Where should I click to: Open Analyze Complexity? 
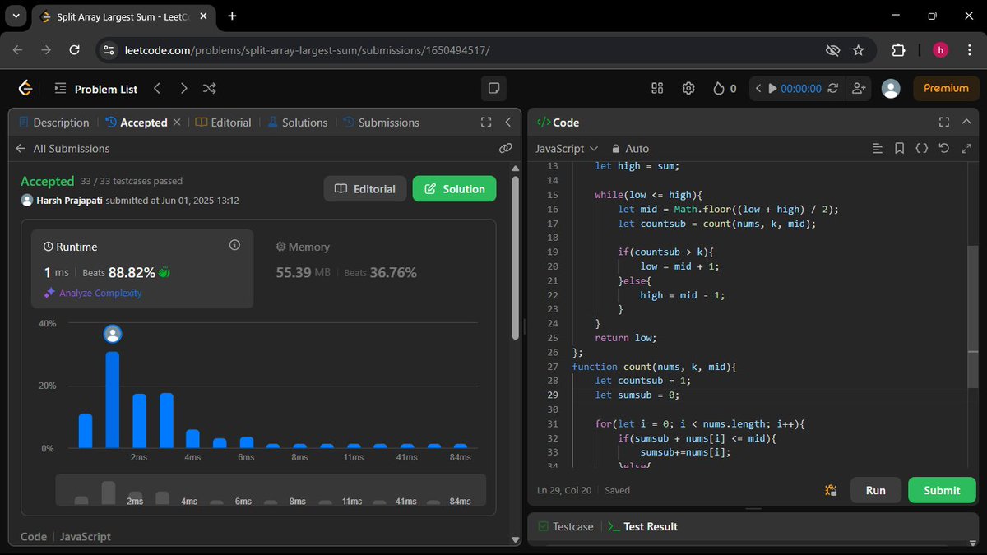[x=93, y=293]
